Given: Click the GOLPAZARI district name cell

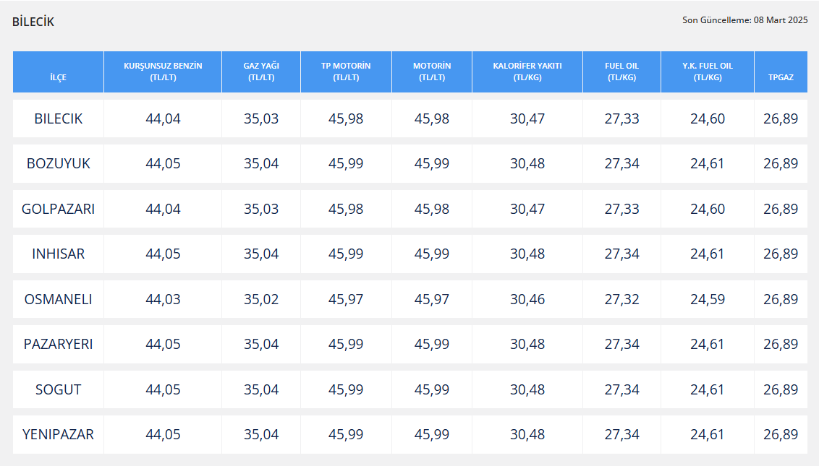Looking at the screenshot, I should click(x=58, y=209).
